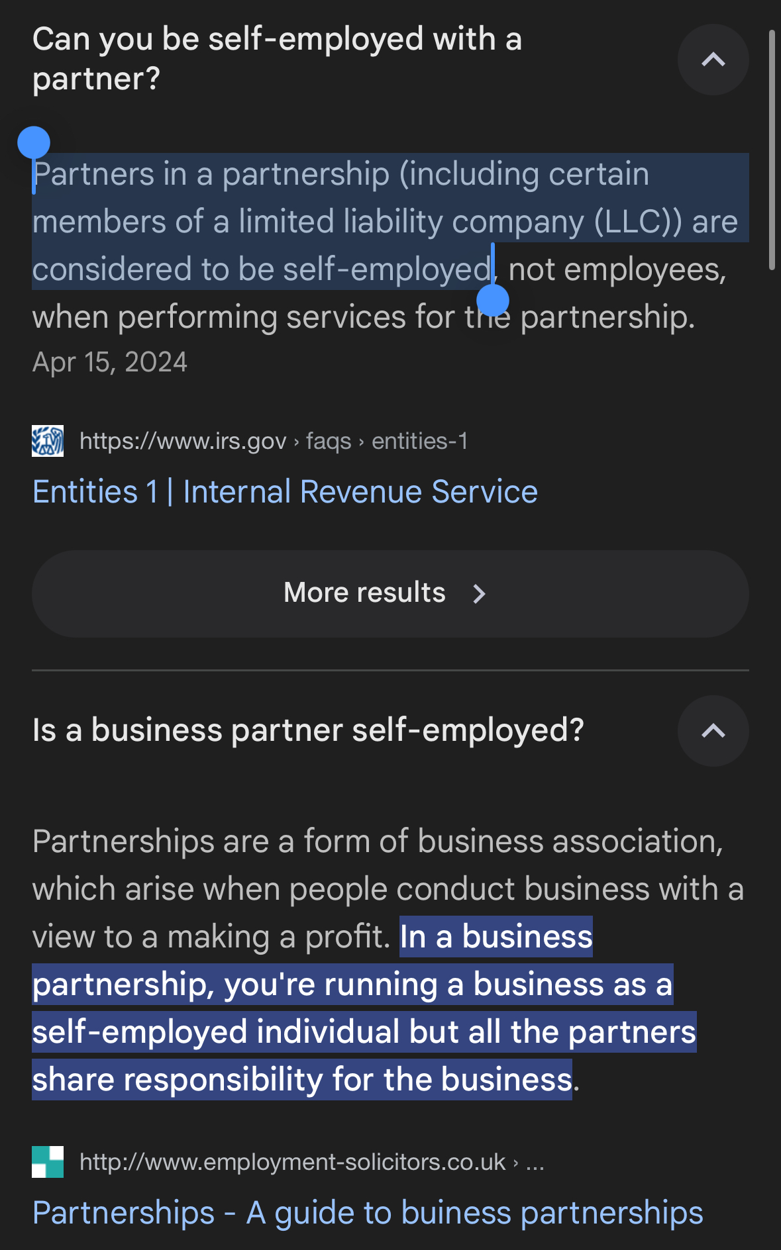Click the employment-solicitors.co.uk URL breadcrumb

(x=311, y=1162)
